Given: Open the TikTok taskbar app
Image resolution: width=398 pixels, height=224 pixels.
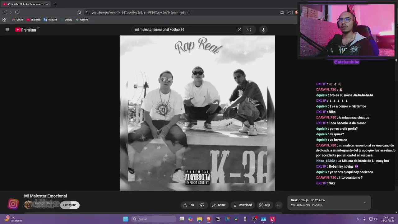Looking at the screenshot, I should tap(273, 219).
